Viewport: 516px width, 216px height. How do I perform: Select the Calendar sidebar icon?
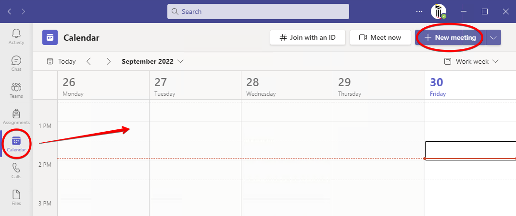[16, 144]
